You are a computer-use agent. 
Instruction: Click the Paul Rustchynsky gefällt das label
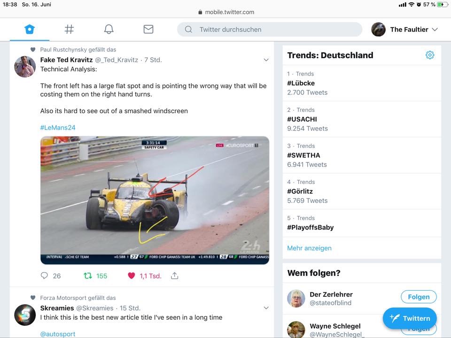click(78, 49)
